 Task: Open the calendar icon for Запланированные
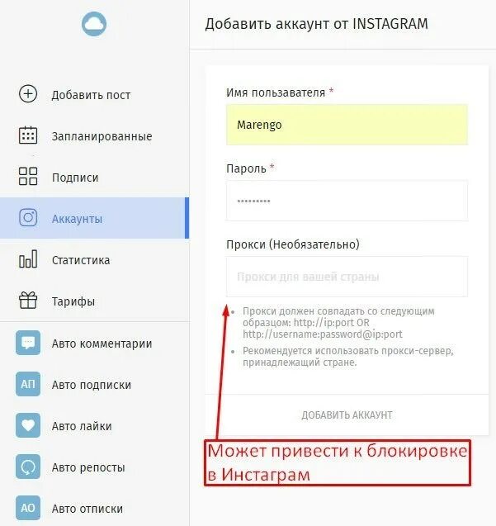(x=28, y=135)
